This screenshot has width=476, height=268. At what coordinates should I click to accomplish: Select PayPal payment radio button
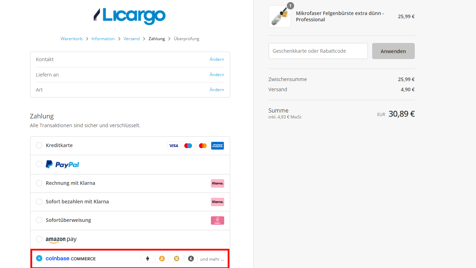39,164
